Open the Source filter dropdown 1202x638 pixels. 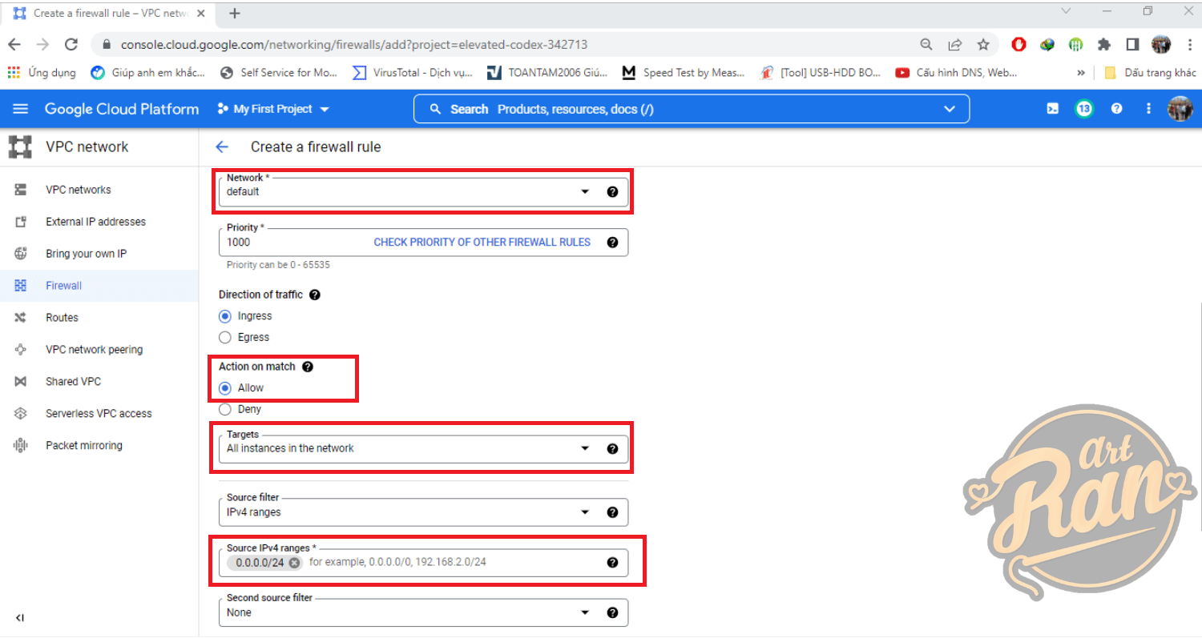pos(423,512)
